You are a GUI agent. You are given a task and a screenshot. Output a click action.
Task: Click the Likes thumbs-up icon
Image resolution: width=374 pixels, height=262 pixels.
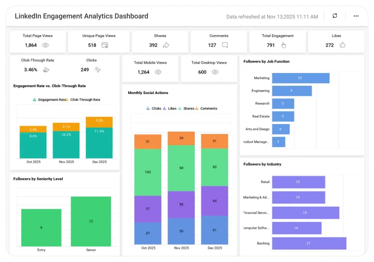click(x=342, y=45)
